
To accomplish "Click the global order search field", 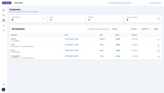I will pyautogui.click(x=125, y=3).
